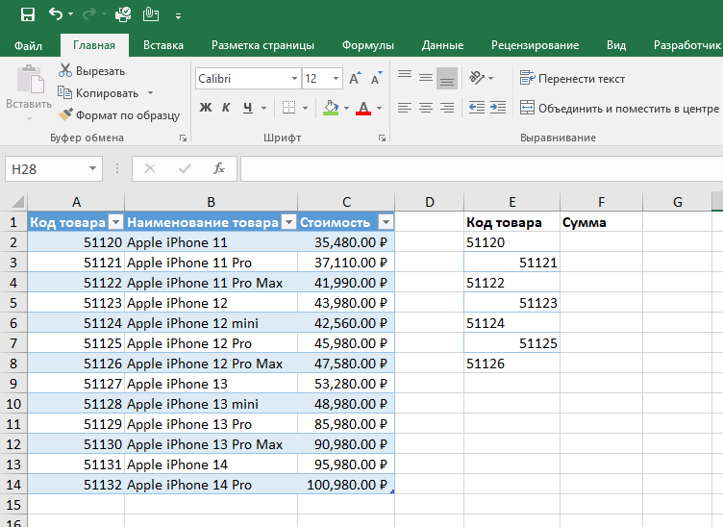
Task: Click the formula bar Cancel X icon
Action: [150, 168]
